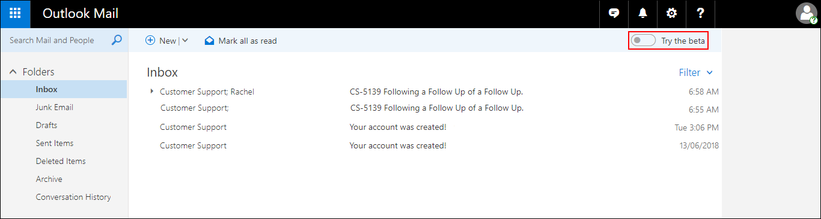Click the search magnifier icon
This screenshot has height=219, width=821.
(117, 40)
